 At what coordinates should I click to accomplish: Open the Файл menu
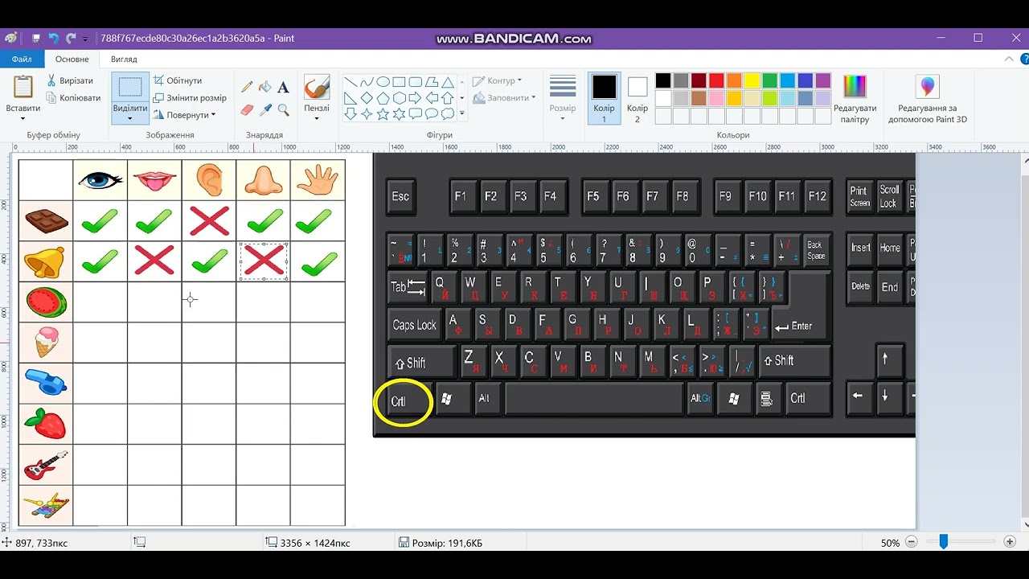click(x=22, y=59)
